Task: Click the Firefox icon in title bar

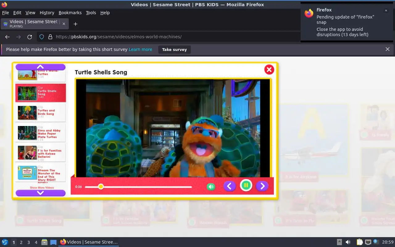Action: pyautogui.click(x=4, y=4)
